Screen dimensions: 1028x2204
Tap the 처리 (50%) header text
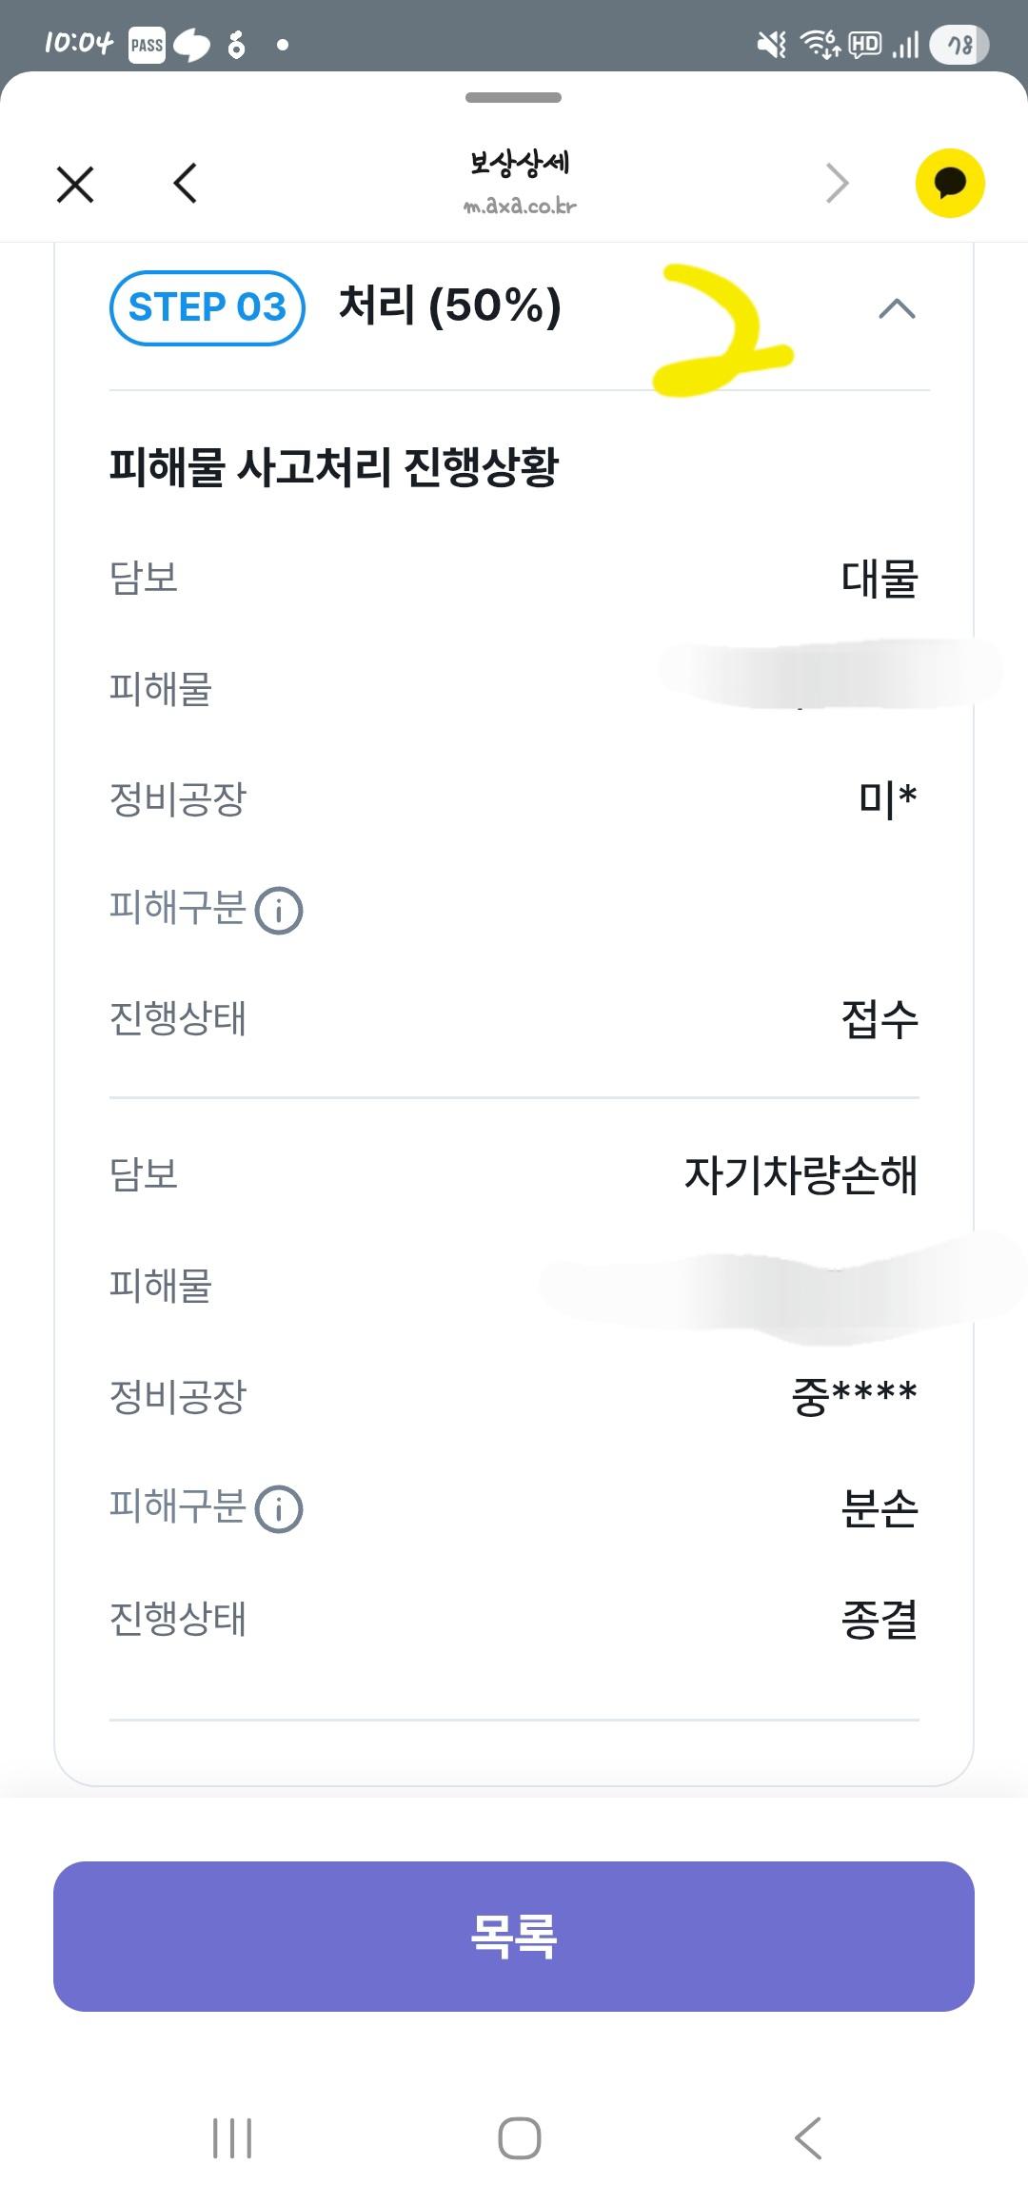pos(450,305)
